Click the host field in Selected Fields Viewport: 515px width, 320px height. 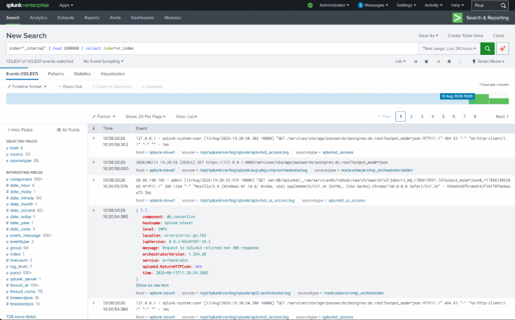(15, 148)
